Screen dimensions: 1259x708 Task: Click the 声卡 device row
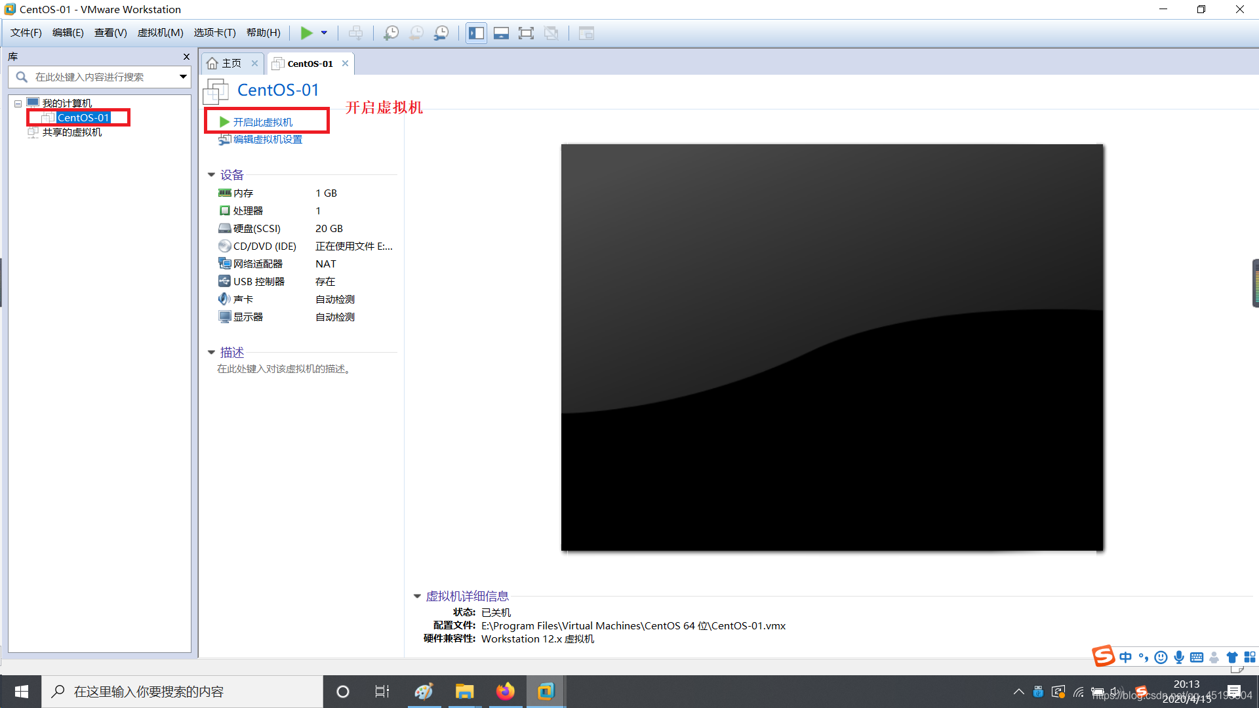coord(307,300)
